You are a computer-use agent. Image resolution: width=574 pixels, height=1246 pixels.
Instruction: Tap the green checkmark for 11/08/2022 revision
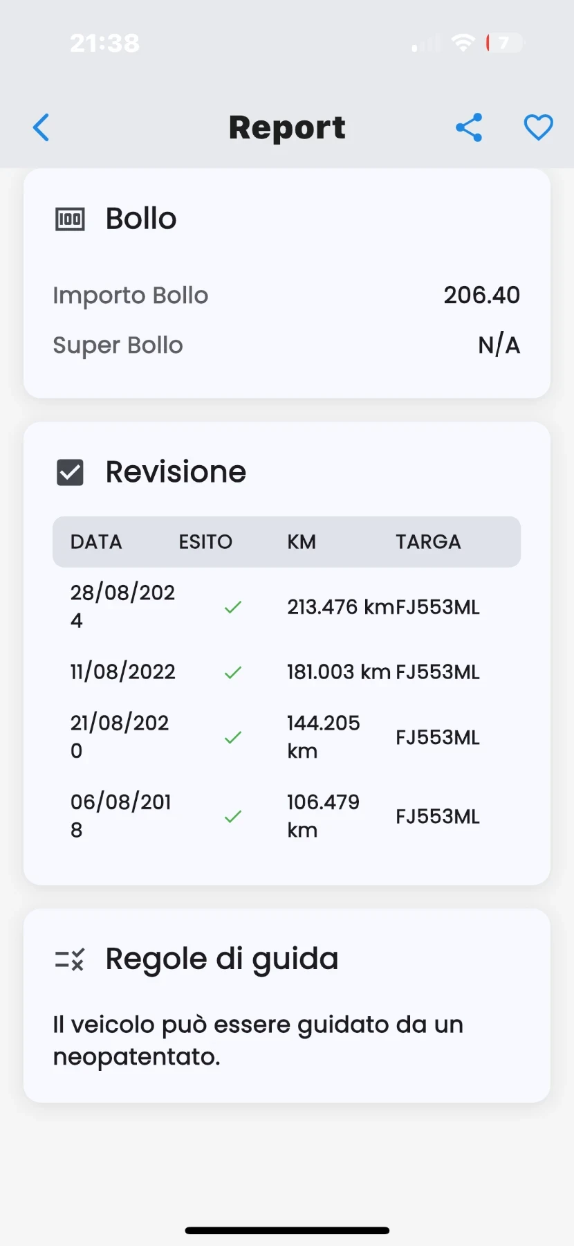(233, 672)
